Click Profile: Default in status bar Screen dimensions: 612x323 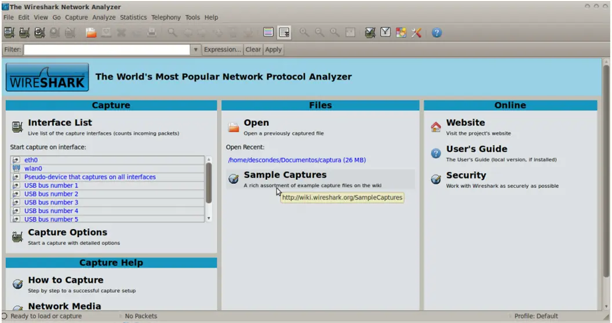point(536,316)
